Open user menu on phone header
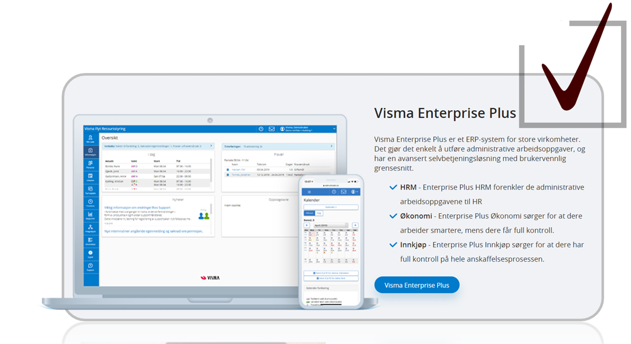This screenshot has width=631, height=344. coord(354,192)
